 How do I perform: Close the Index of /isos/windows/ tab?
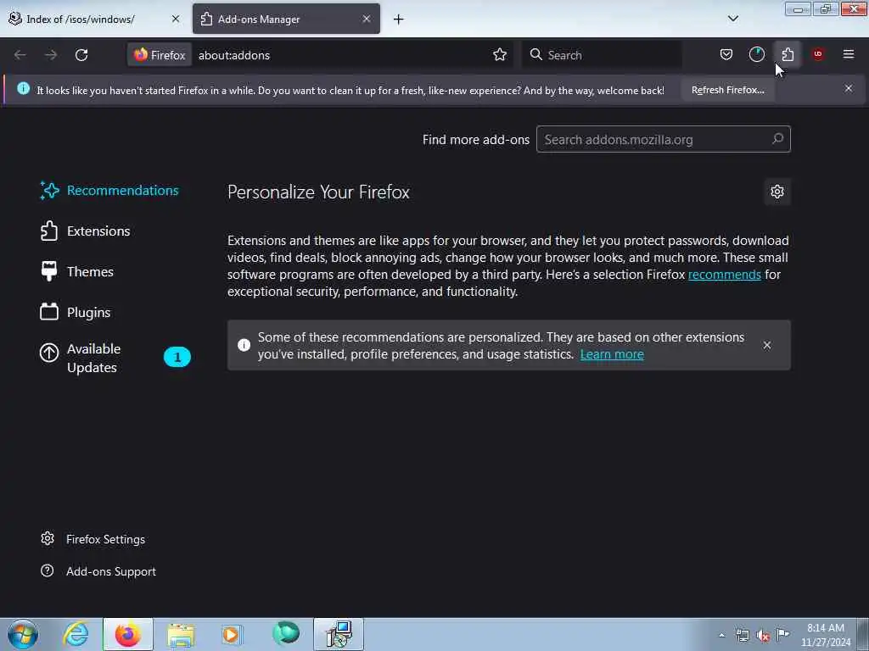(176, 19)
